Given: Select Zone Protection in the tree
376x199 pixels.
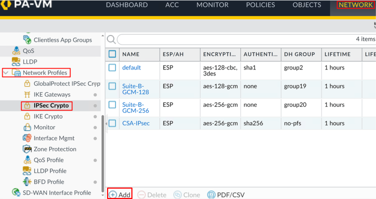Looking at the screenshot, I should click(x=55, y=149).
